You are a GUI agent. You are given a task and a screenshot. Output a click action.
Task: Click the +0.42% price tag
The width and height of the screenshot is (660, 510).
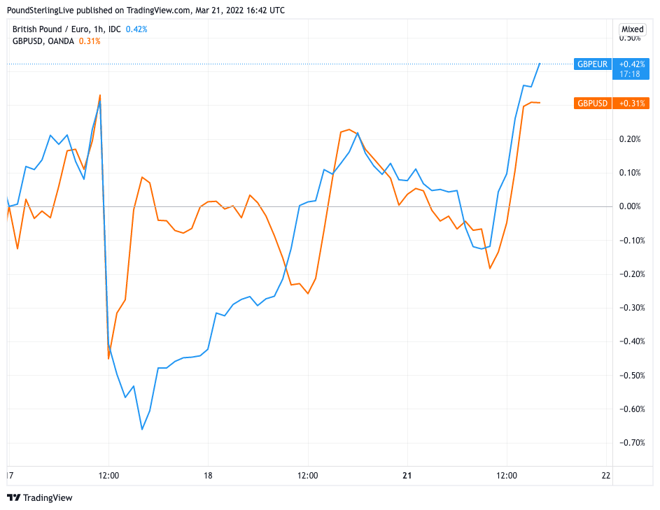pyautogui.click(x=632, y=64)
